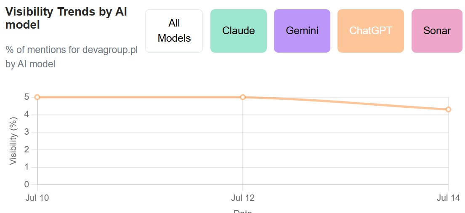Select the All Models filter button
Image resolution: width=465 pixels, height=213 pixels.
click(174, 31)
